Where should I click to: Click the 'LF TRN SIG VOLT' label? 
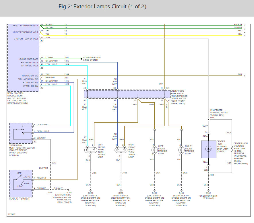click(x=30, y=66)
